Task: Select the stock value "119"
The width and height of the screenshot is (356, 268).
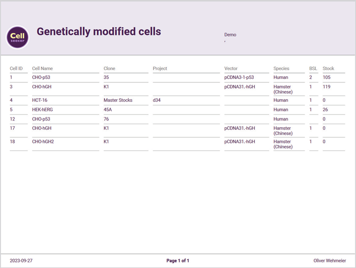Action: 327,87
